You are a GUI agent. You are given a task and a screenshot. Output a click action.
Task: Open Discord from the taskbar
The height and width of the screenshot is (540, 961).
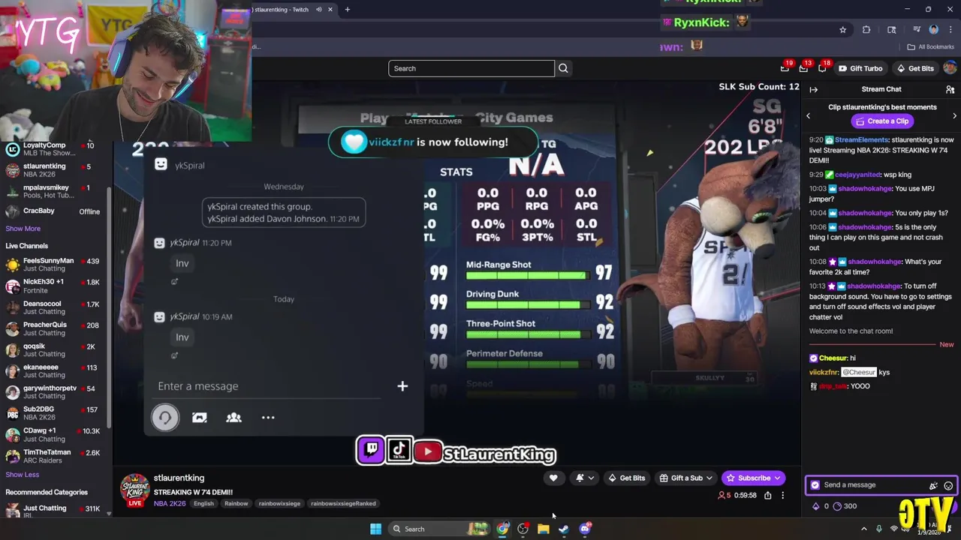[585, 529]
